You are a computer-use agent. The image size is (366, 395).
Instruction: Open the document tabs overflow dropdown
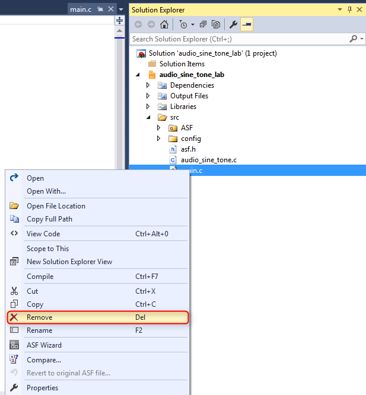coord(121,9)
